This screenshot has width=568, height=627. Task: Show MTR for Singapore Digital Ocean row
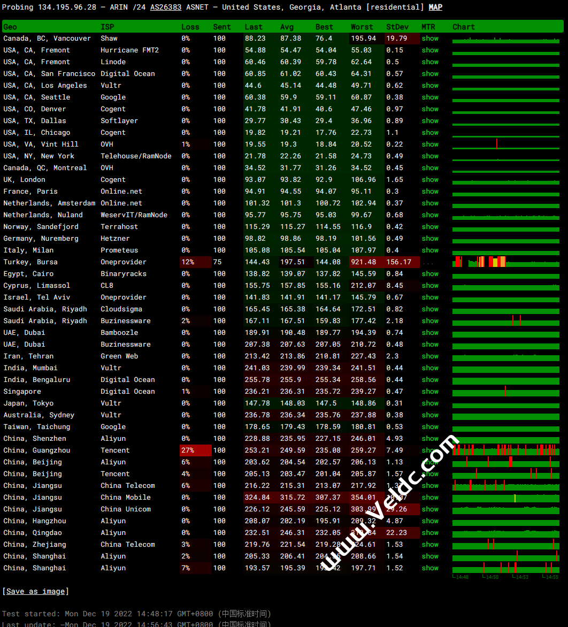[x=429, y=392]
